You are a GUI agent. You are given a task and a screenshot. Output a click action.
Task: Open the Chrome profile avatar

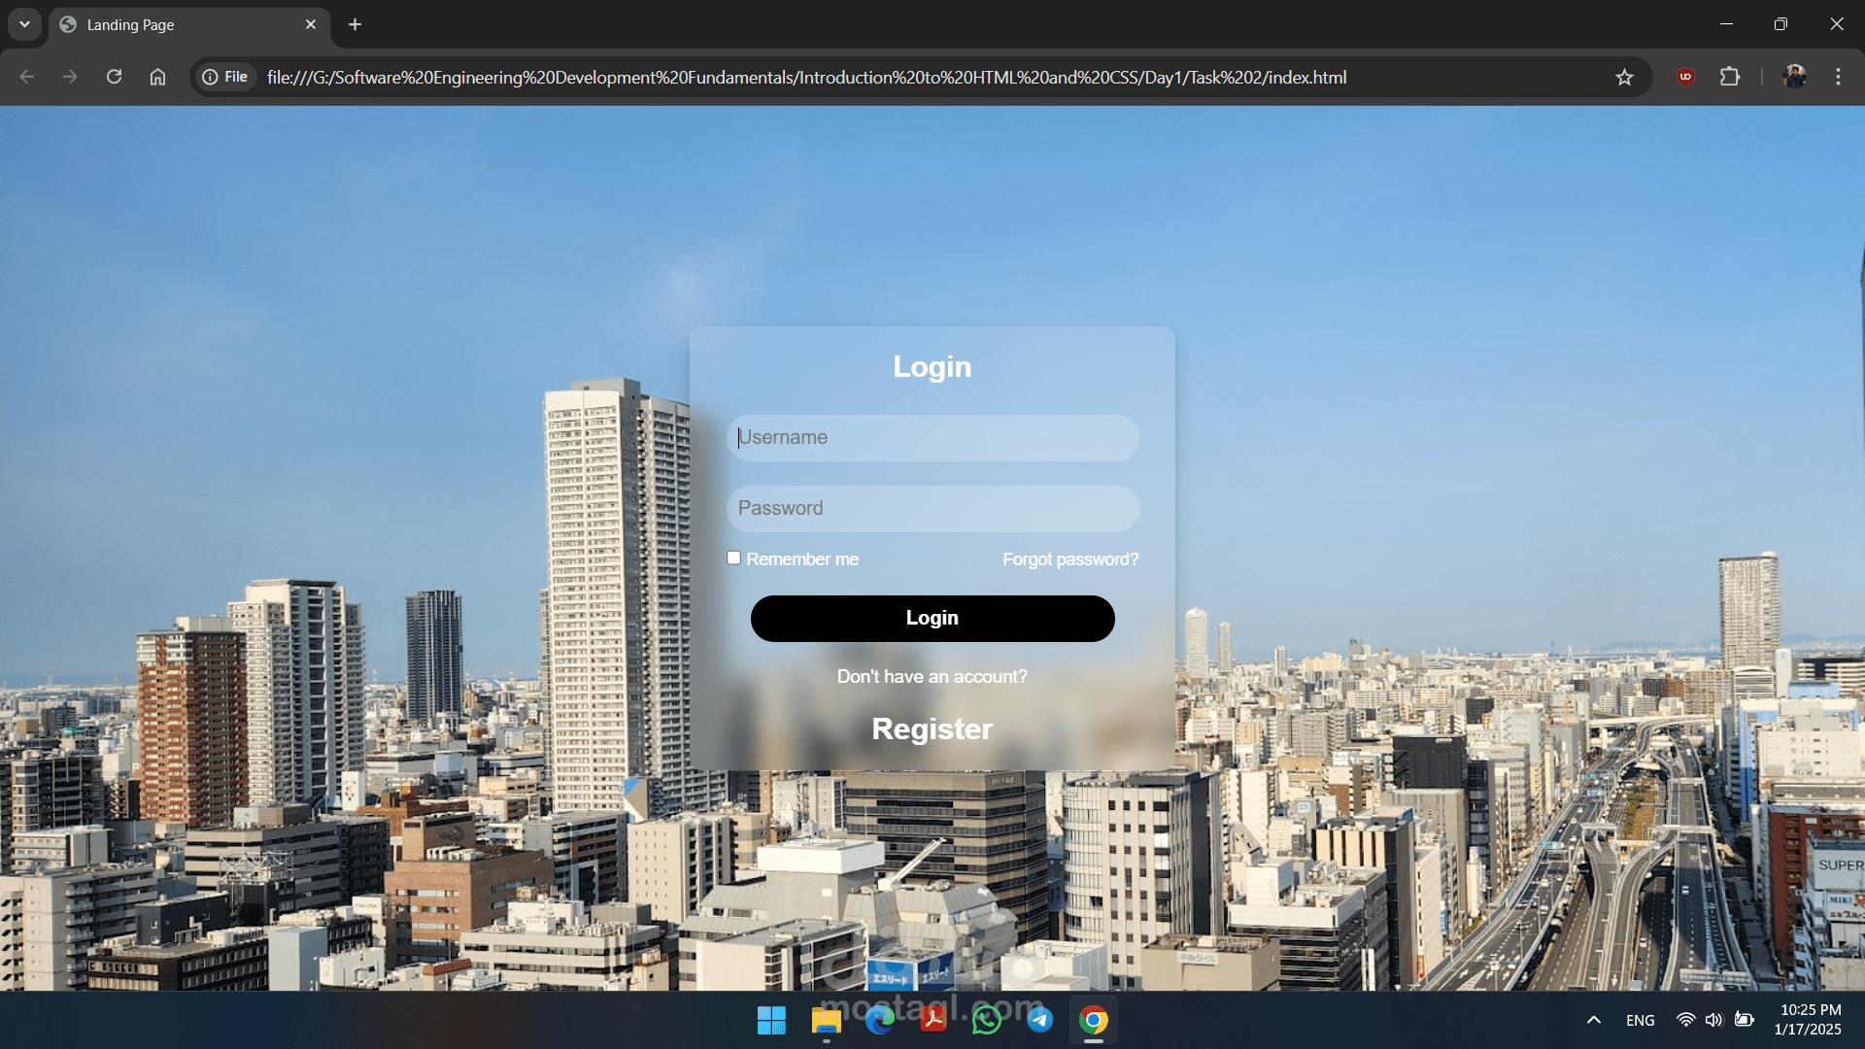[x=1794, y=77]
